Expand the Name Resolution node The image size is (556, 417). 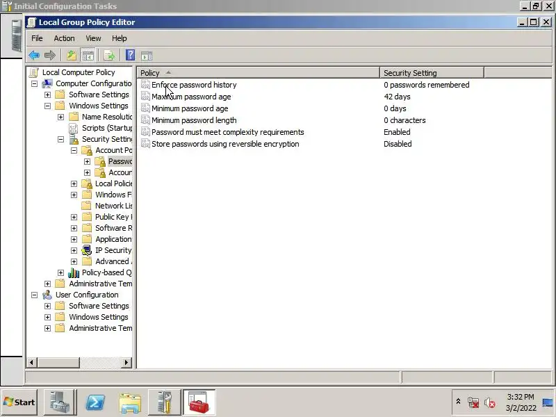tap(60, 117)
